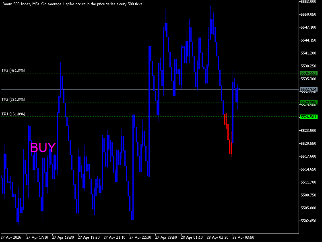Click the 5550.050 price scale value

pyautogui.click(x=308, y=15)
